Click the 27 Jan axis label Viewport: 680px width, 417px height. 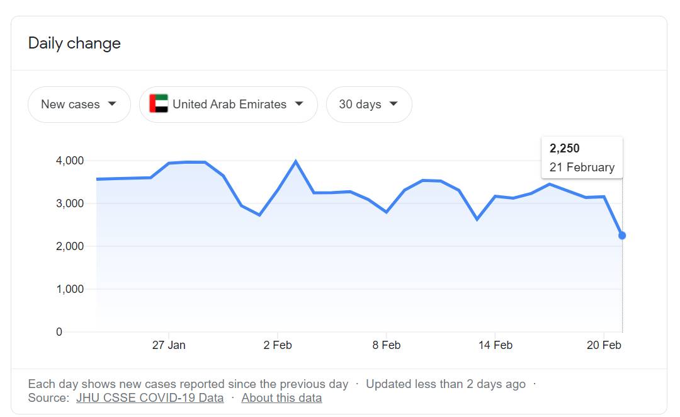168,345
